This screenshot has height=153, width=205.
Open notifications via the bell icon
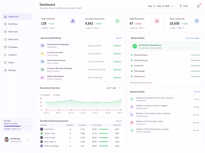click(x=198, y=6)
